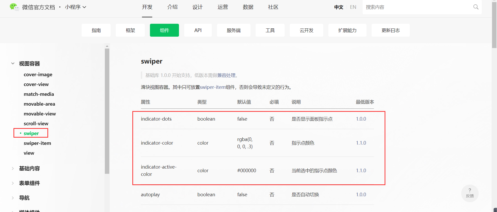Switch language to EN
The image size is (497, 212).
click(353, 7)
